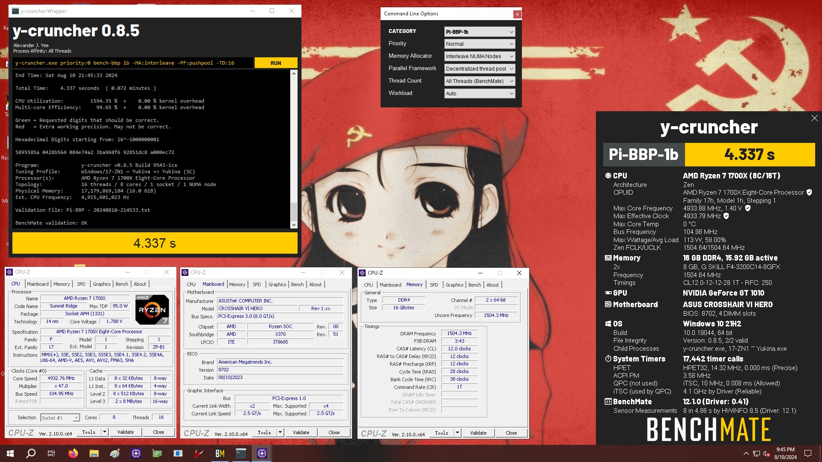
Task: Open Task View on the taskbar
Action: tap(51, 453)
